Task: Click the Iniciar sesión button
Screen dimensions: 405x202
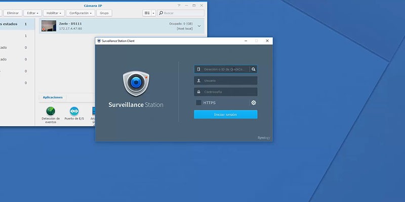Action: coord(225,115)
